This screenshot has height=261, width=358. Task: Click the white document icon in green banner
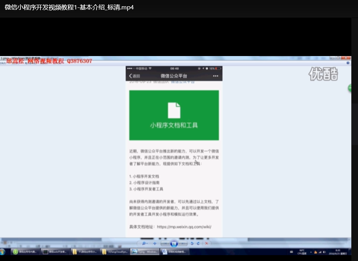click(174, 111)
